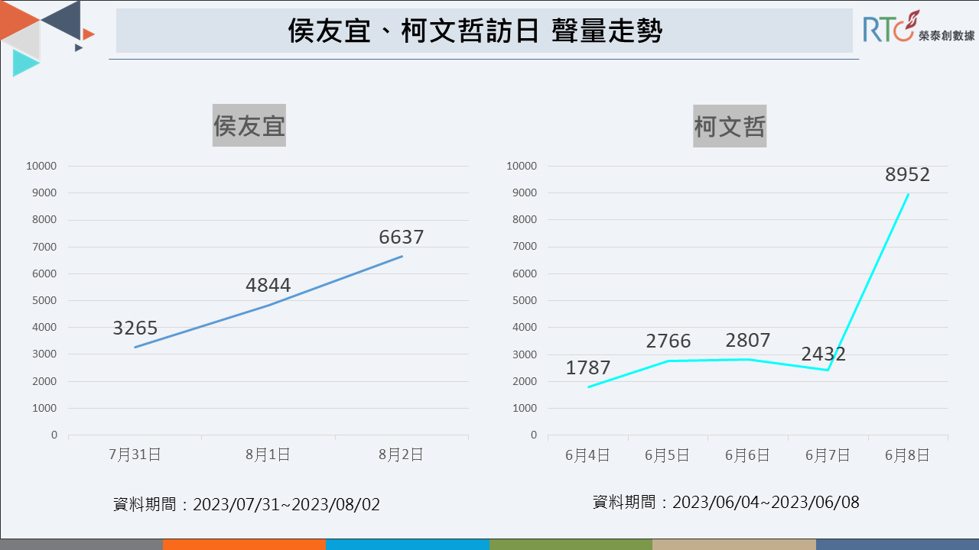
Task: Click the 9000 y-axis label on 柯文哲 chart
Action: (x=524, y=192)
